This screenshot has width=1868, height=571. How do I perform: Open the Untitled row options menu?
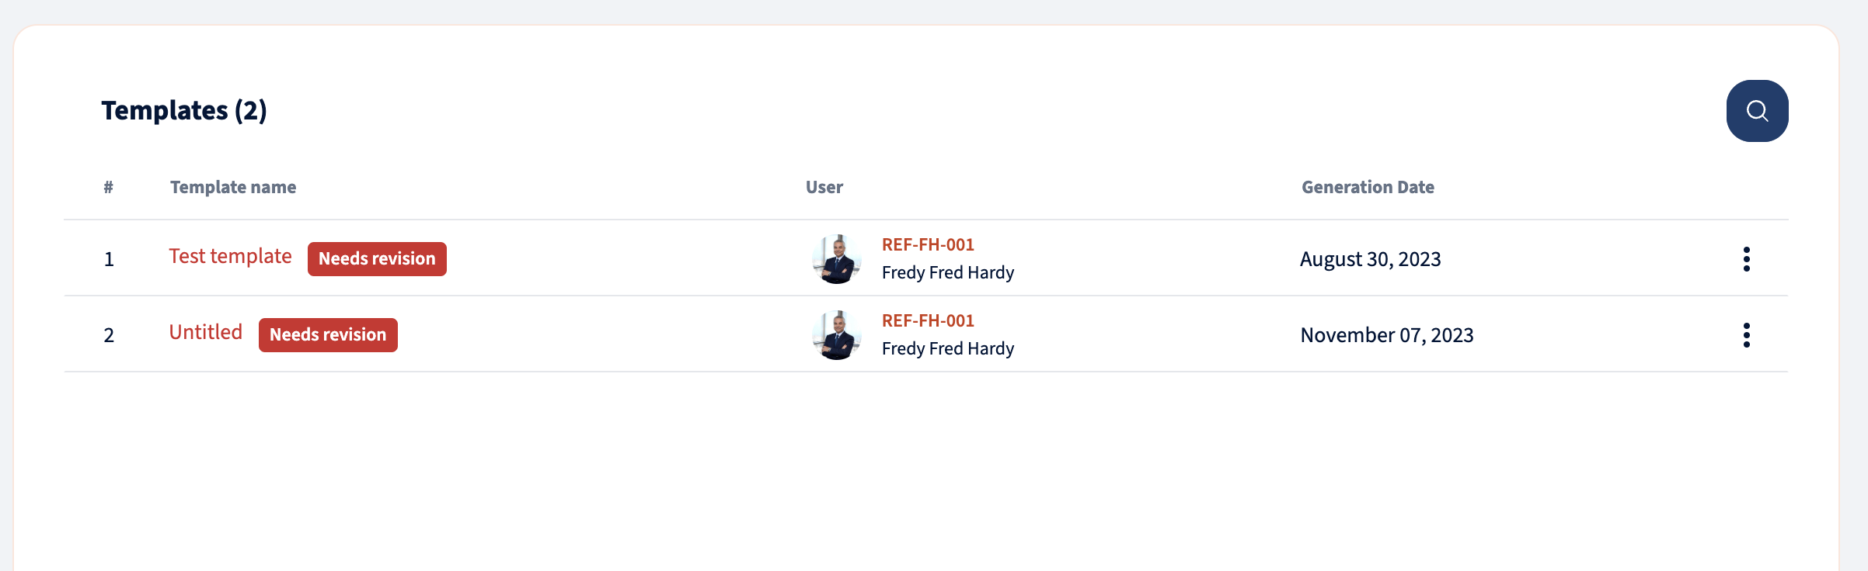pos(1746,335)
